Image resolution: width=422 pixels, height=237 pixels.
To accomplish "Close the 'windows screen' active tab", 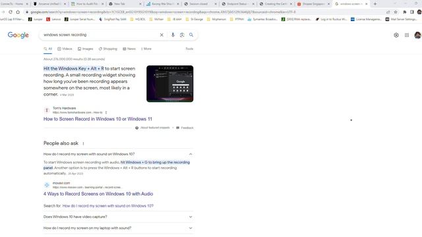I will [367, 4].
